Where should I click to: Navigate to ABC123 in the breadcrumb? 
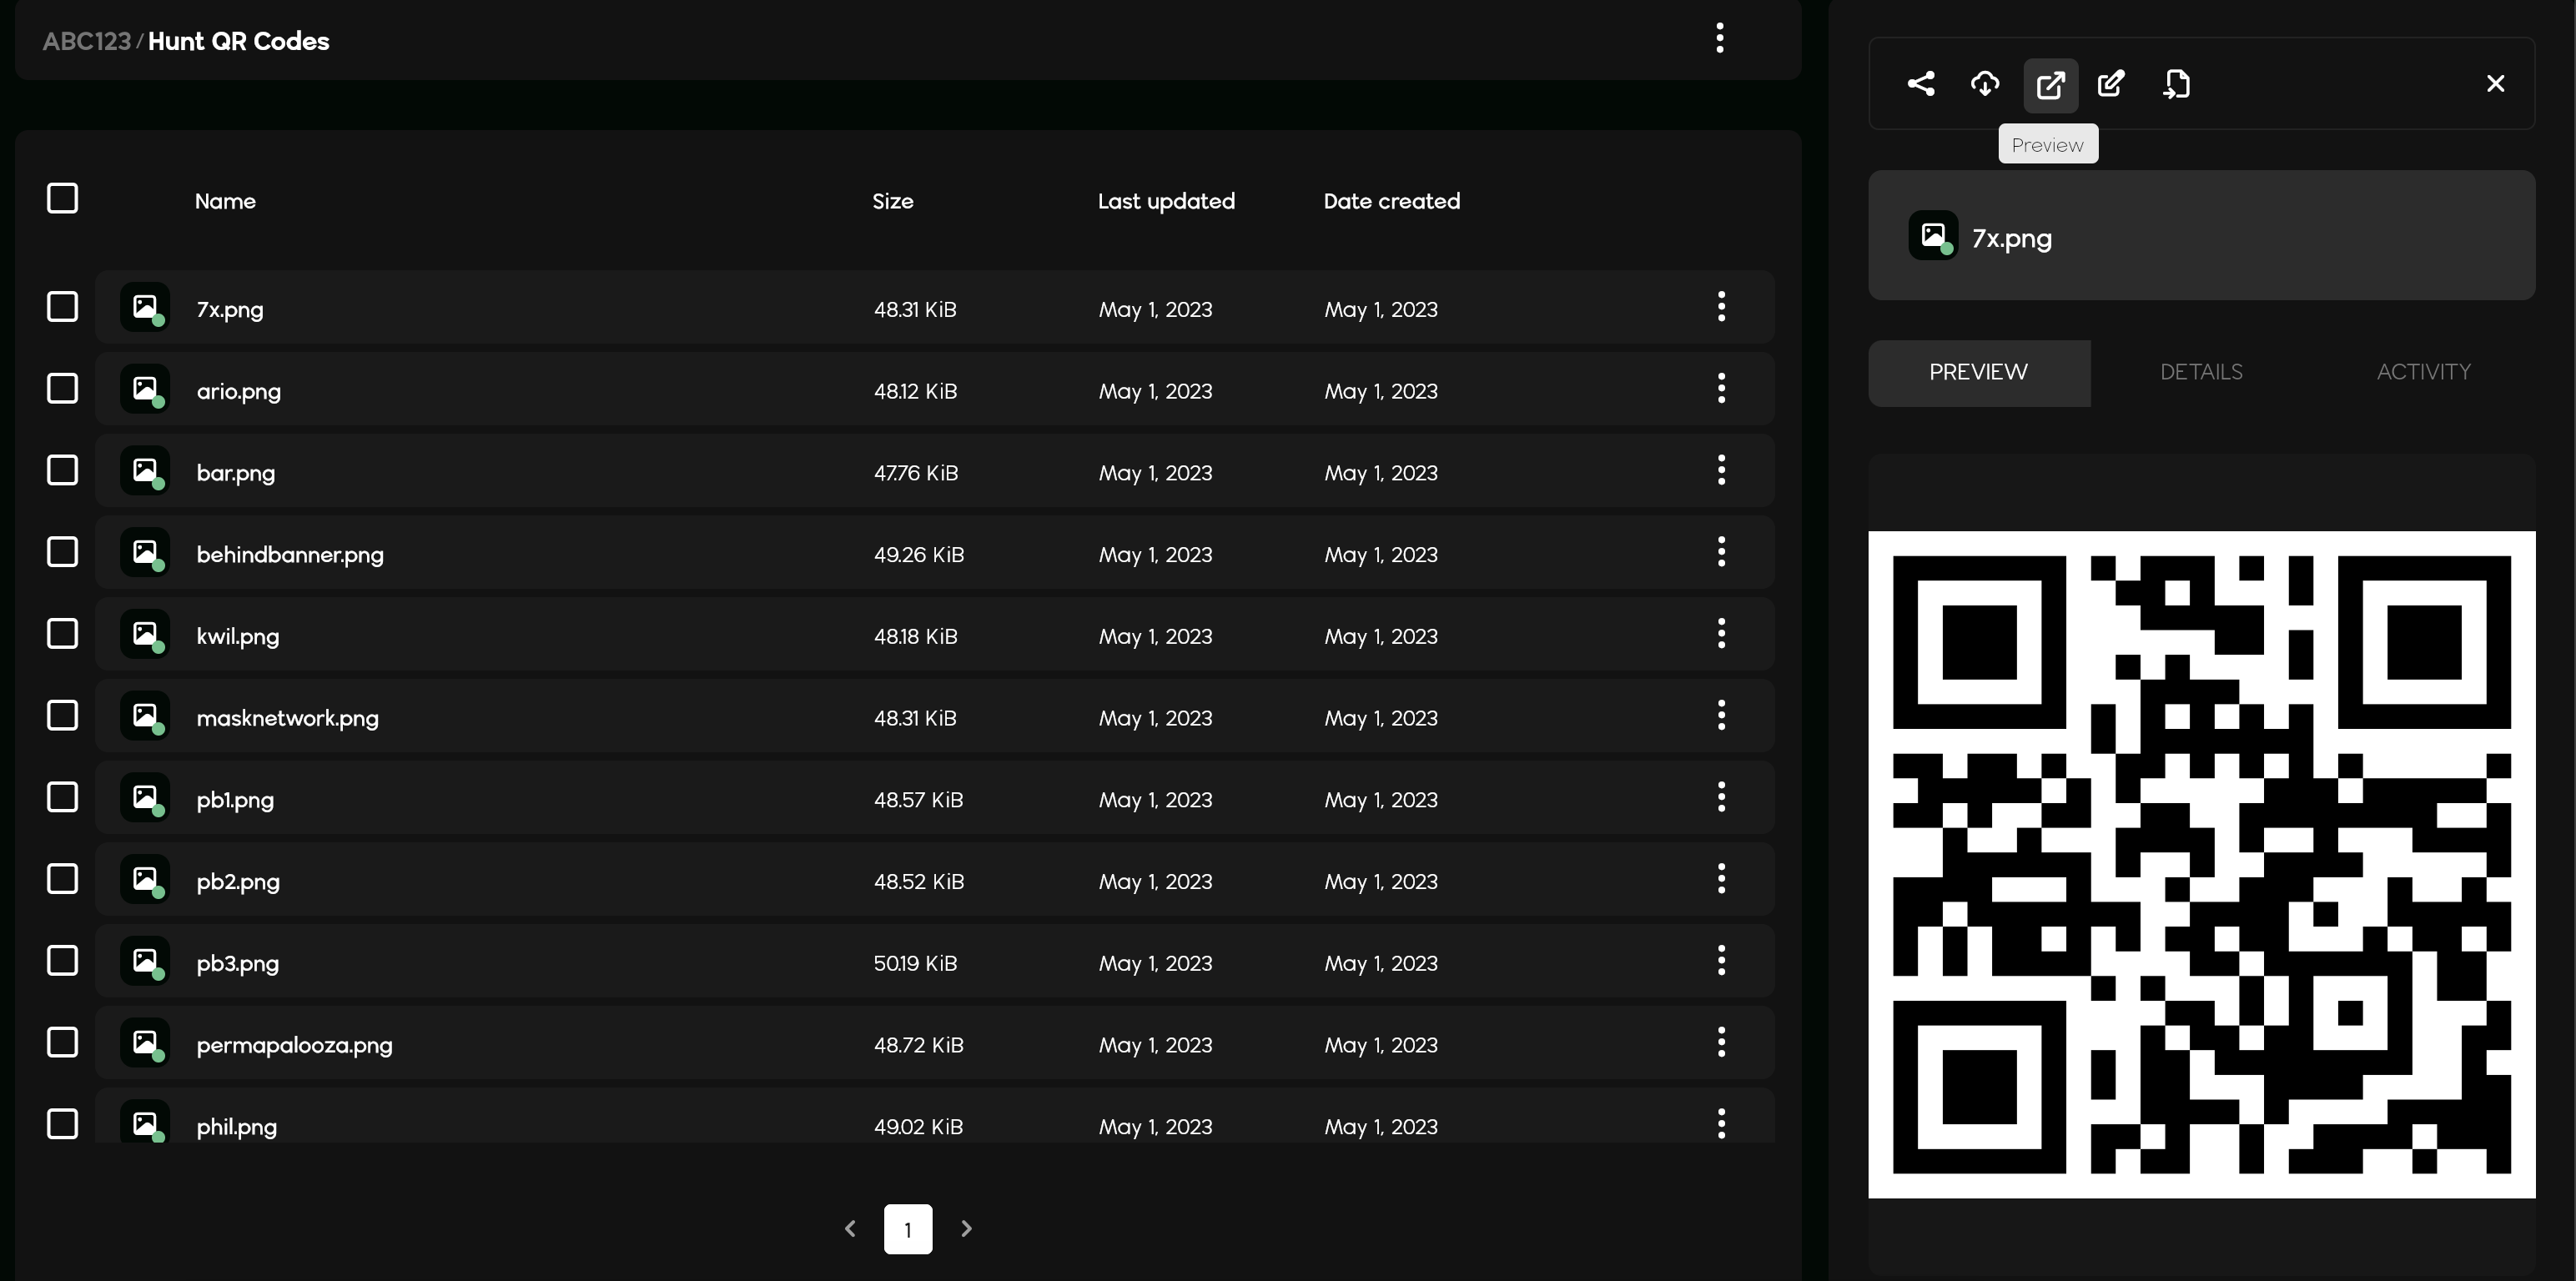click(x=87, y=41)
